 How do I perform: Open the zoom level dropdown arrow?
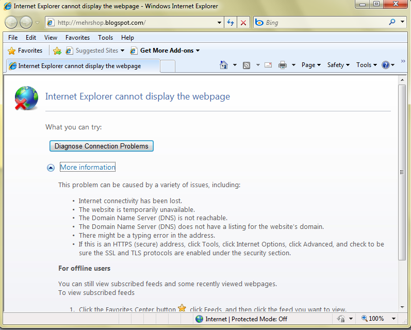393,319
